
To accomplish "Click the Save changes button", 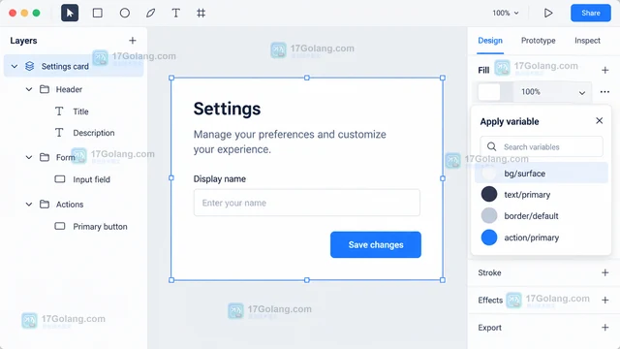I will coord(376,244).
